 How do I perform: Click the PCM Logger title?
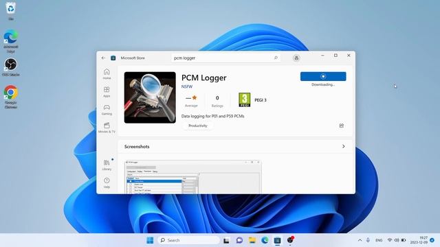click(204, 78)
